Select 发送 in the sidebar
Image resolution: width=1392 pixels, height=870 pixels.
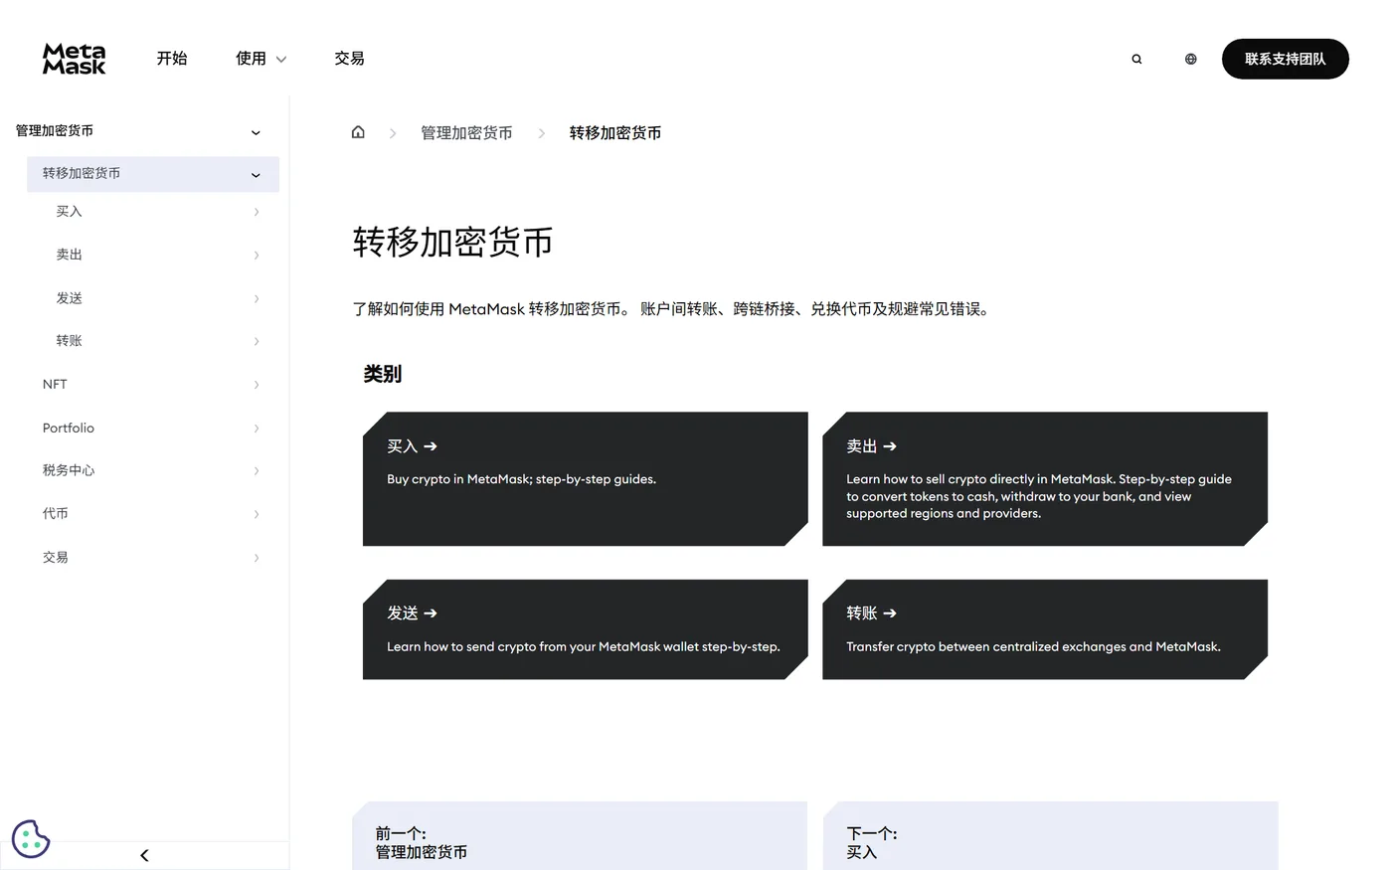tap(69, 298)
